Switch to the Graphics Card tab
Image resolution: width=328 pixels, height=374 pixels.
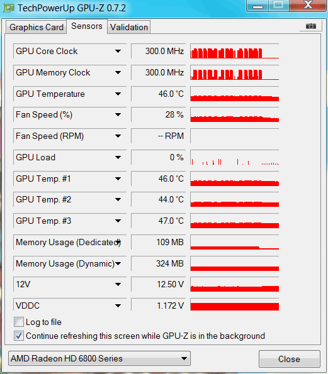coord(37,27)
